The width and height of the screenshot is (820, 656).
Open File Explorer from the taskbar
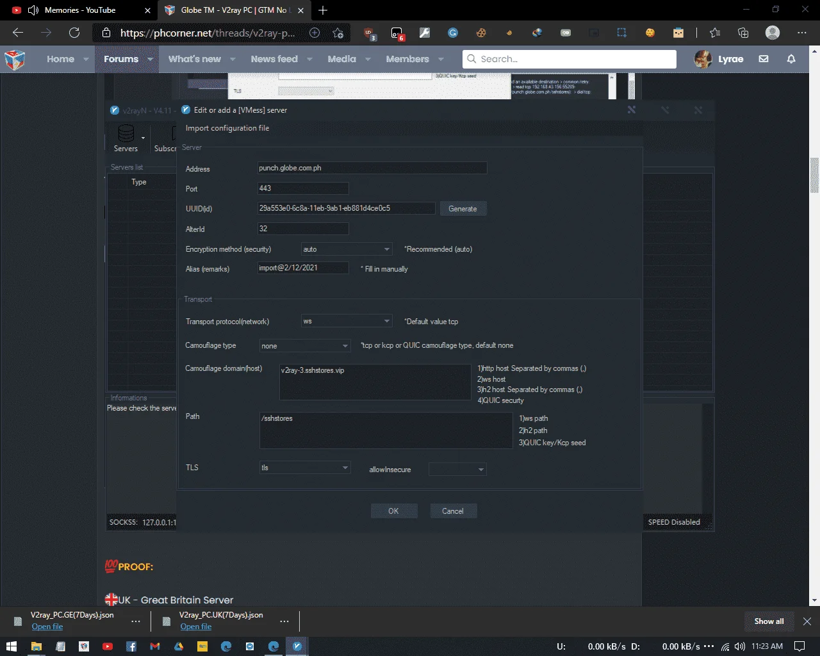tap(37, 646)
